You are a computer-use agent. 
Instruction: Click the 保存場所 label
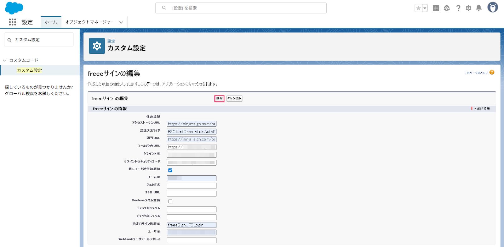(153, 117)
